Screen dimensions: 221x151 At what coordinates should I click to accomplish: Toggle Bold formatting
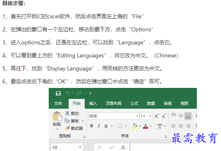(92, 126)
